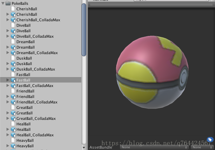The height and width of the screenshot is (150, 215).
Task: Open the AssetBundle variant None dropdown
Action: [202, 147]
